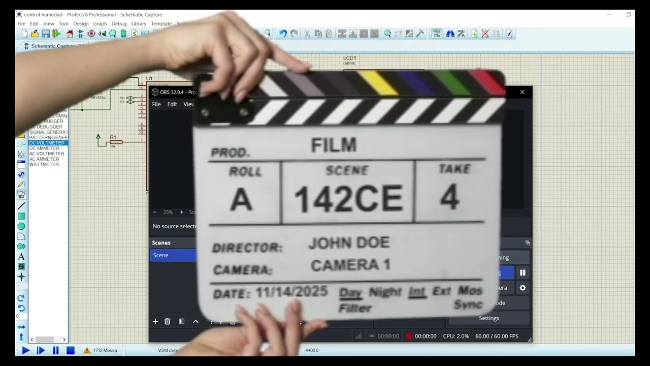Start simulation with the Play button
Image resolution: width=650 pixels, height=366 pixels.
pos(25,350)
